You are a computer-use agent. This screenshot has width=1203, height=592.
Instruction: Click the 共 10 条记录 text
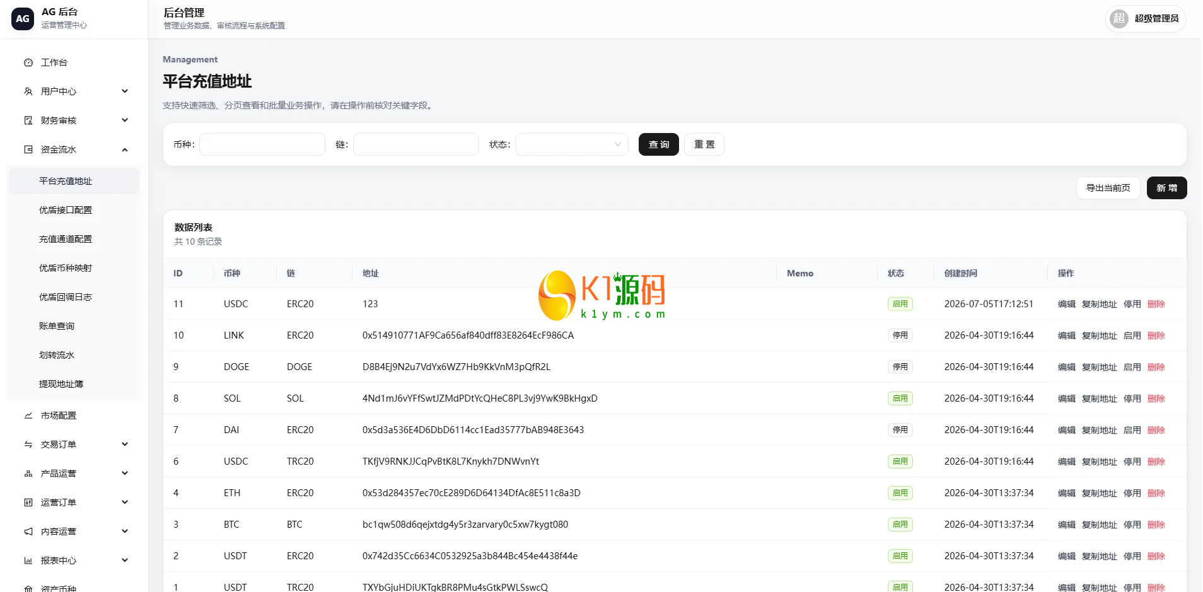(198, 241)
